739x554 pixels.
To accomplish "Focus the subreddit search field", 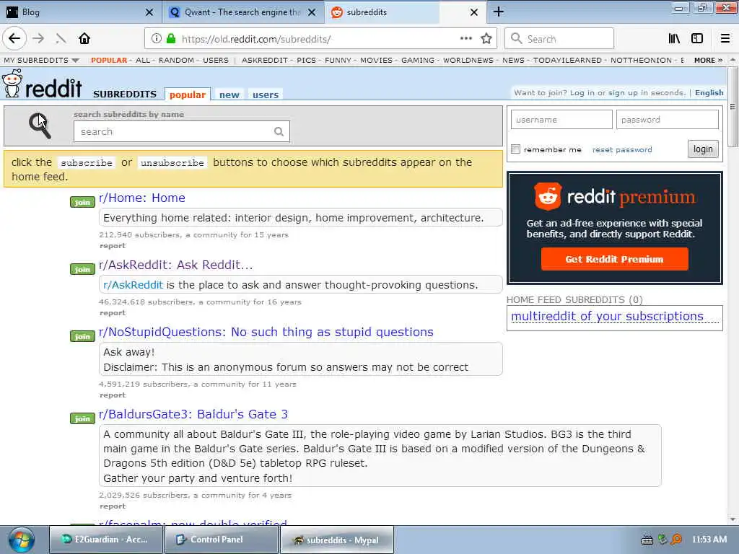I will pyautogui.click(x=181, y=131).
